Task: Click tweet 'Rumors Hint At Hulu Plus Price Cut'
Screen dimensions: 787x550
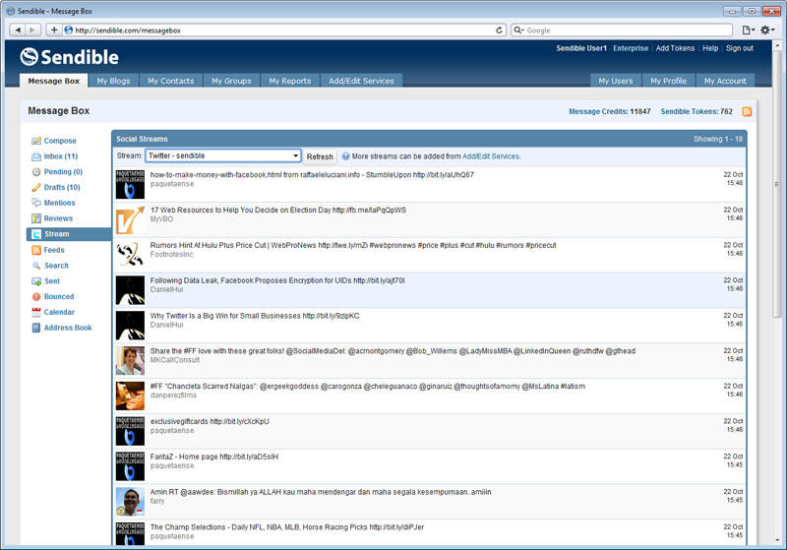Action: (x=353, y=245)
